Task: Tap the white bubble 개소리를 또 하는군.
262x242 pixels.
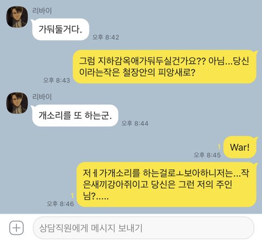Action: click(75, 115)
